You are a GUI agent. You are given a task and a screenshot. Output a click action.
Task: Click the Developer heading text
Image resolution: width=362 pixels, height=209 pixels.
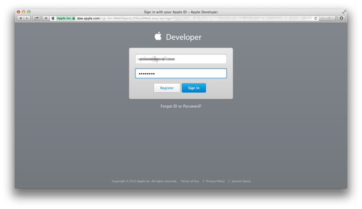(x=184, y=37)
